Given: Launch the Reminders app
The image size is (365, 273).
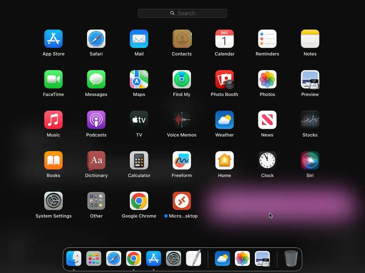Looking at the screenshot, I should pyautogui.click(x=267, y=39).
